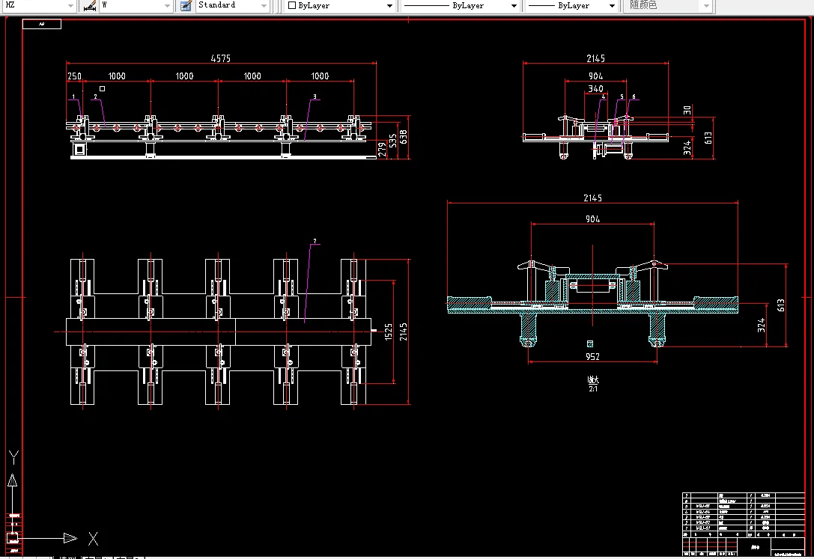Select the 4575 overall length dimension
Image resolution: width=814 pixels, height=559 pixels.
(x=221, y=58)
